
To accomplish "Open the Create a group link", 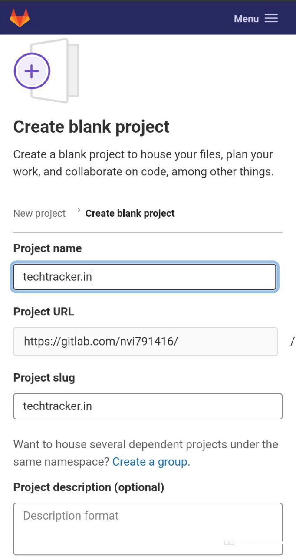I will coord(151,462).
